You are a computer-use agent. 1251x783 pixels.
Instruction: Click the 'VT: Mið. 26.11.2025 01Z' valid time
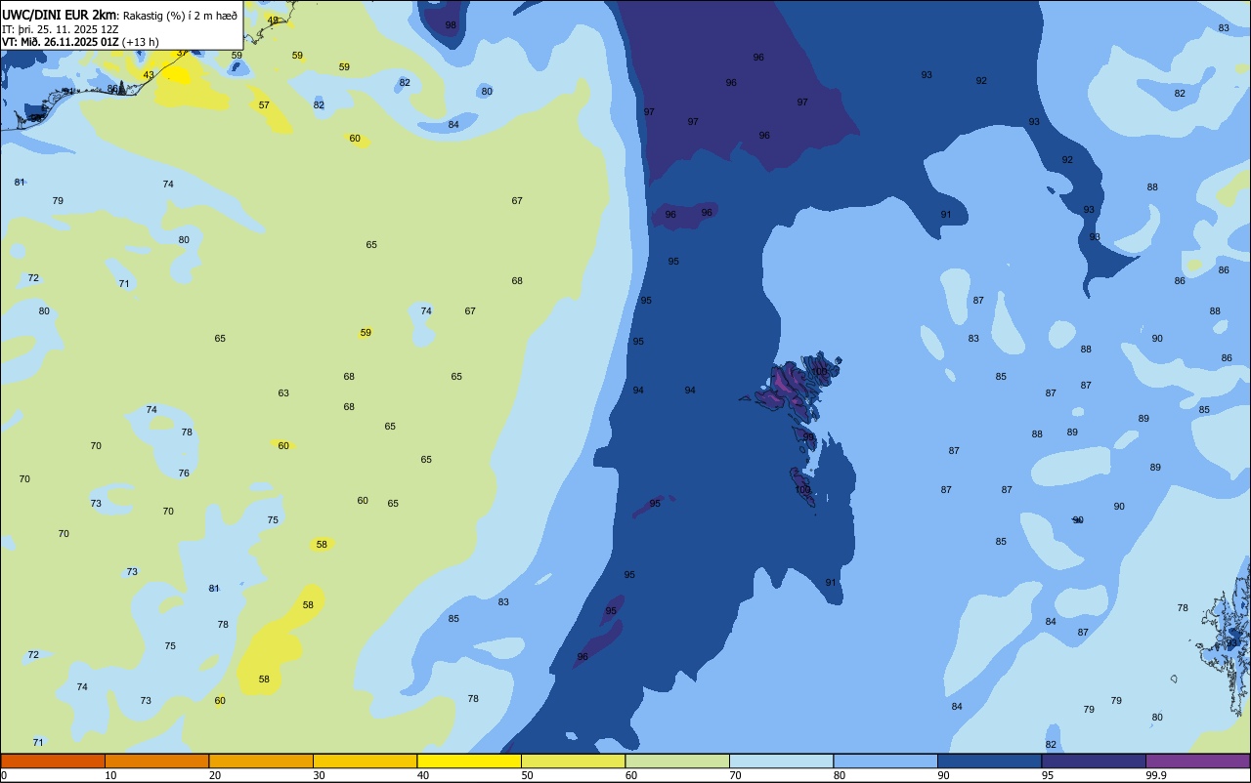point(61,42)
